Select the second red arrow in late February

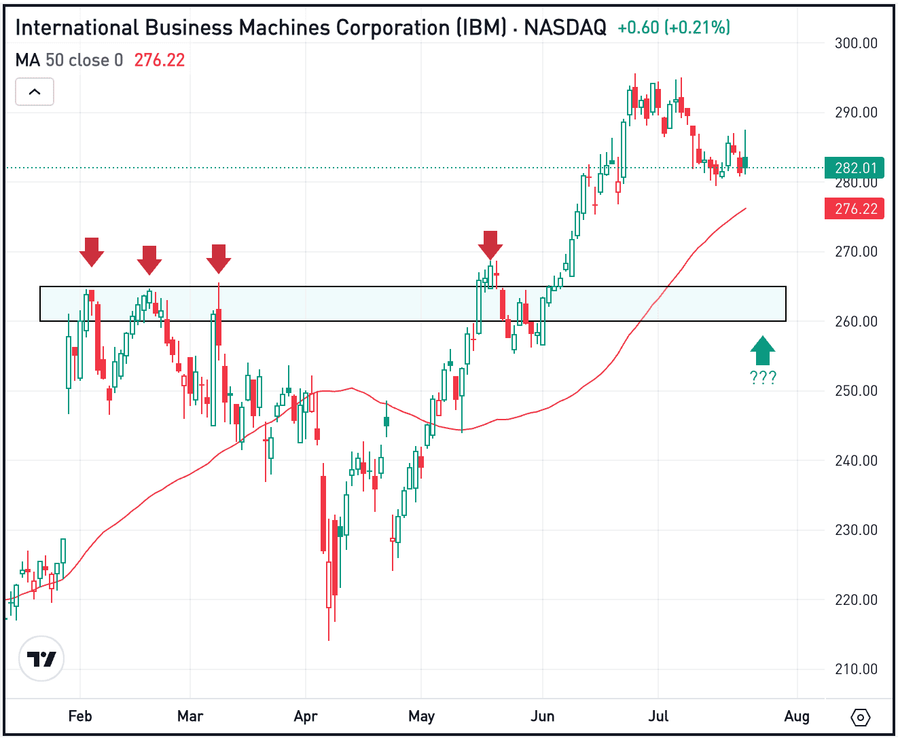[x=149, y=259]
